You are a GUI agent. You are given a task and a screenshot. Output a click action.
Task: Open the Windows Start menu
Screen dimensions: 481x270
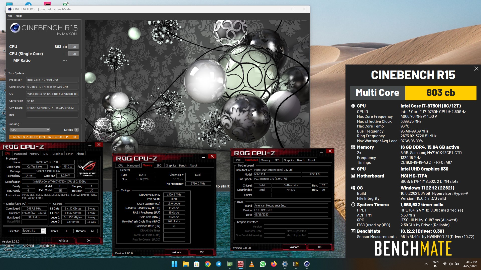(x=174, y=264)
